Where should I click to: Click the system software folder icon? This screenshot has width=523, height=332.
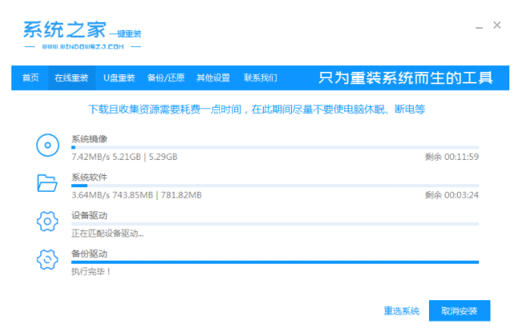click(47, 183)
